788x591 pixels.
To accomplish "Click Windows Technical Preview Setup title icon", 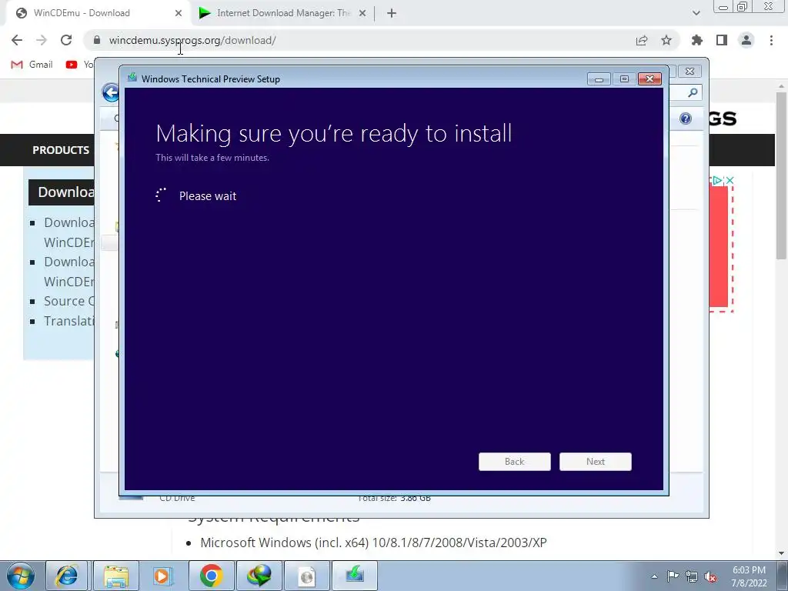I will point(132,78).
